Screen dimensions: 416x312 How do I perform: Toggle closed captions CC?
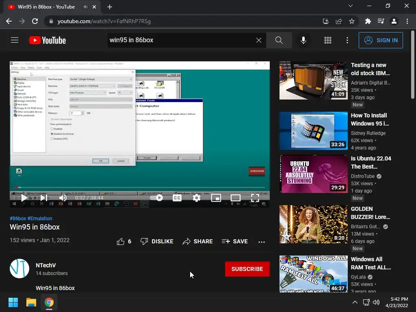coord(177,198)
